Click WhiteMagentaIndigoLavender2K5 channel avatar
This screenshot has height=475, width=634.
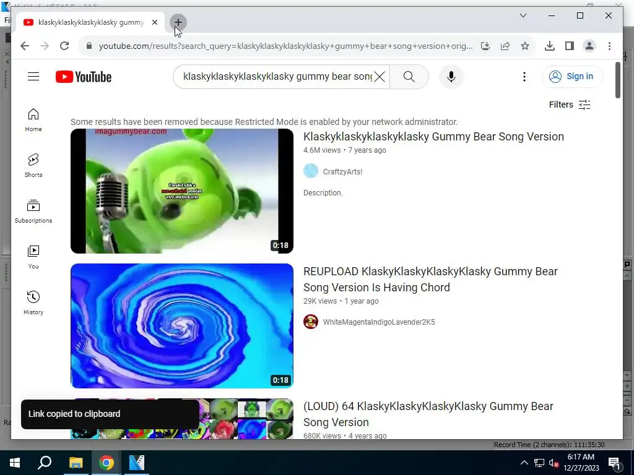pyautogui.click(x=311, y=322)
